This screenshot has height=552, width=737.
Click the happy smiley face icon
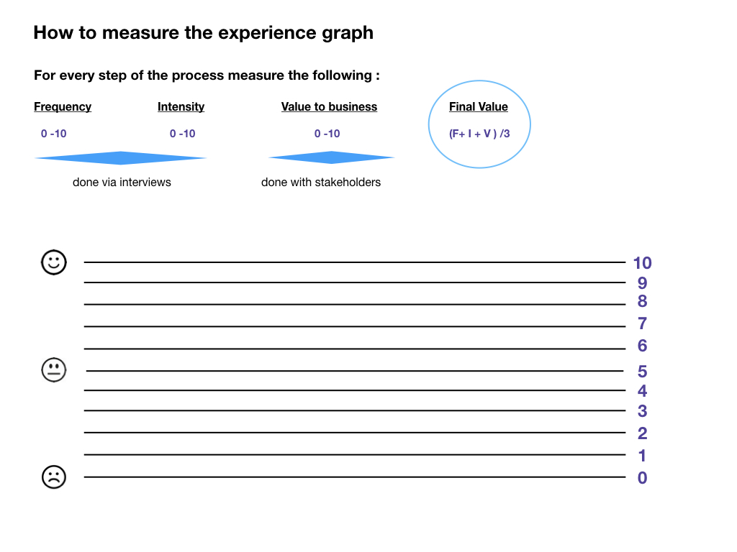click(x=54, y=262)
